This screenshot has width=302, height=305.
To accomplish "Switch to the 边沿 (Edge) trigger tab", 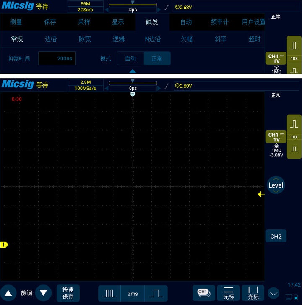I will point(50,39).
